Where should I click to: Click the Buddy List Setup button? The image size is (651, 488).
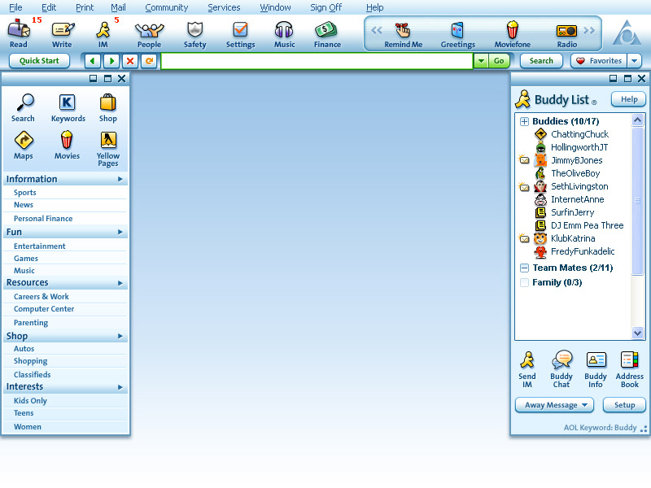624,405
